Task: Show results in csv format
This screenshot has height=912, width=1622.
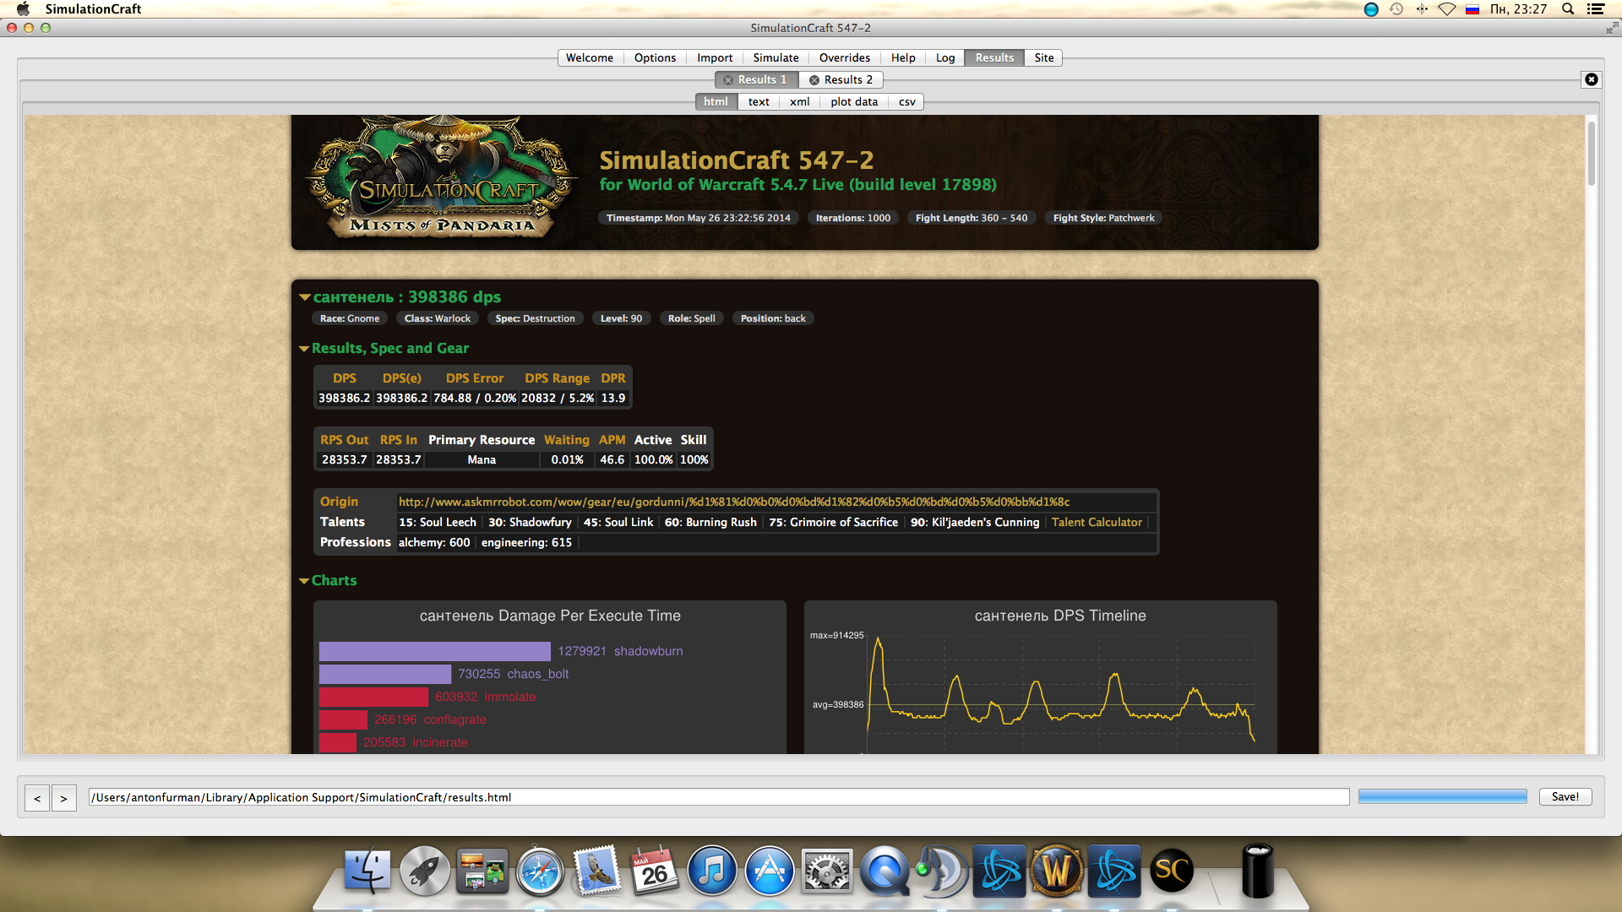Action: (x=906, y=101)
